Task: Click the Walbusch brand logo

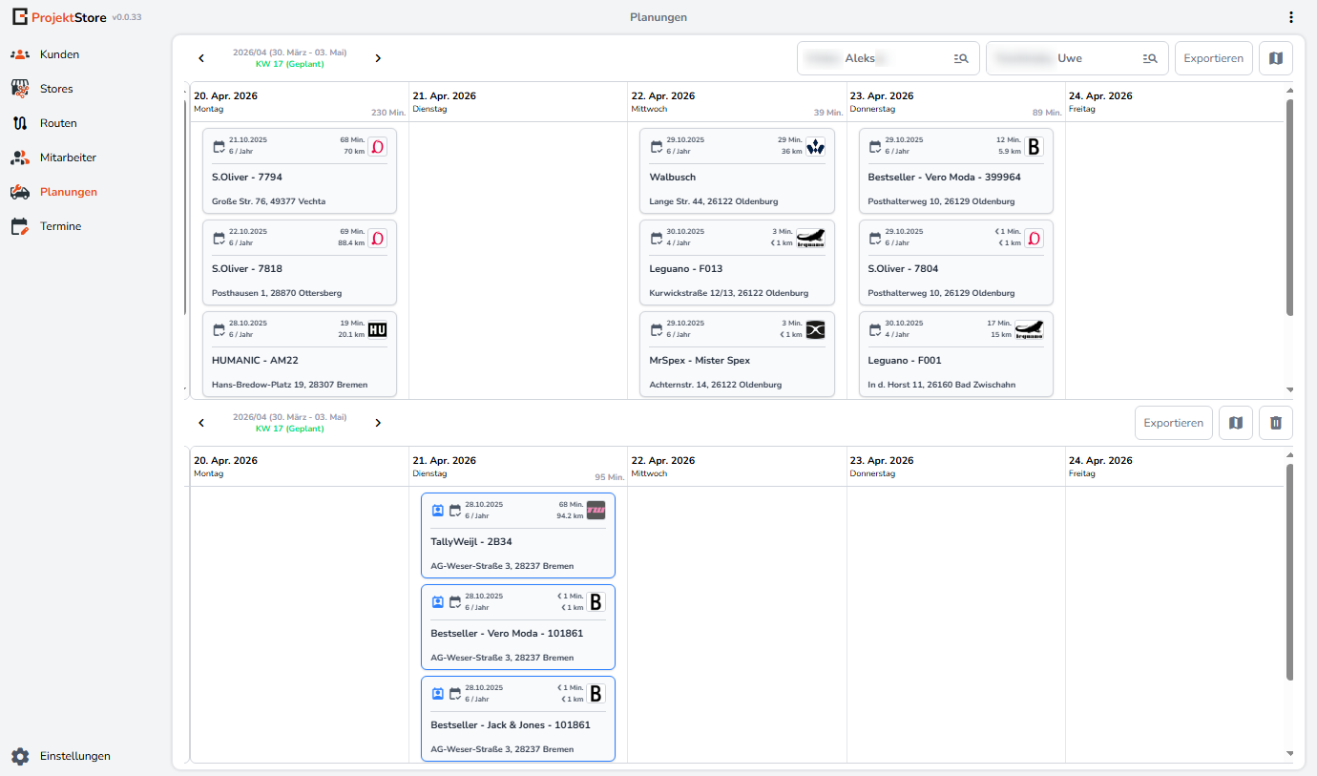Action: 815,146
